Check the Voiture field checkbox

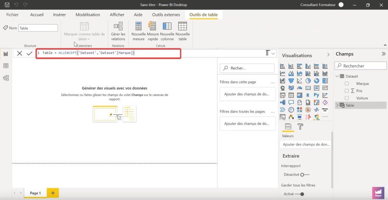(x=347, y=98)
